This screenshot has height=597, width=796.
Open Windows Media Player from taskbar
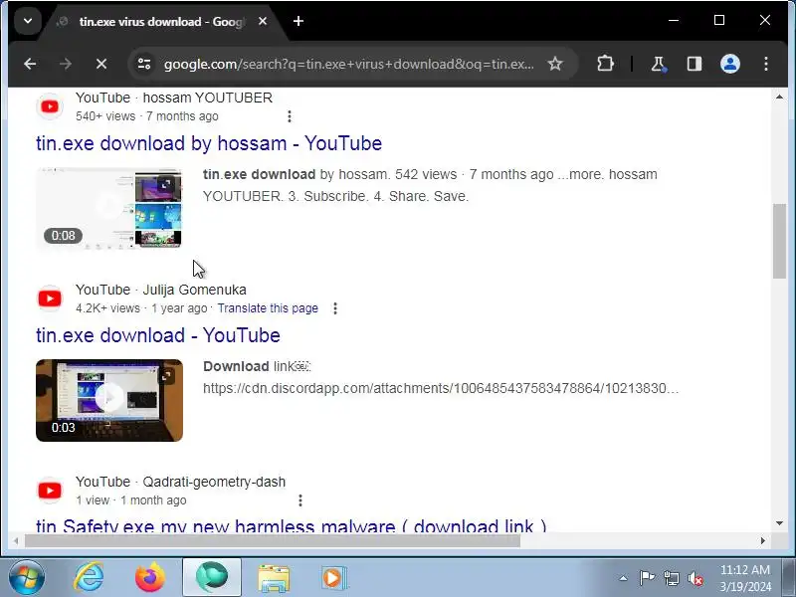(333, 578)
